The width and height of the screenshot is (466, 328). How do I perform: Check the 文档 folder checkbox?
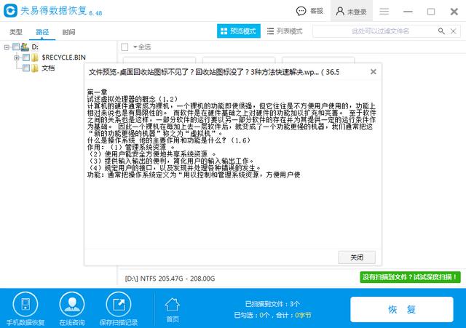pos(26,68)
